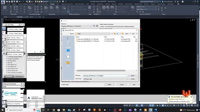
Task: Click link to view plot and publish details
Action: [x=179, y=101]
